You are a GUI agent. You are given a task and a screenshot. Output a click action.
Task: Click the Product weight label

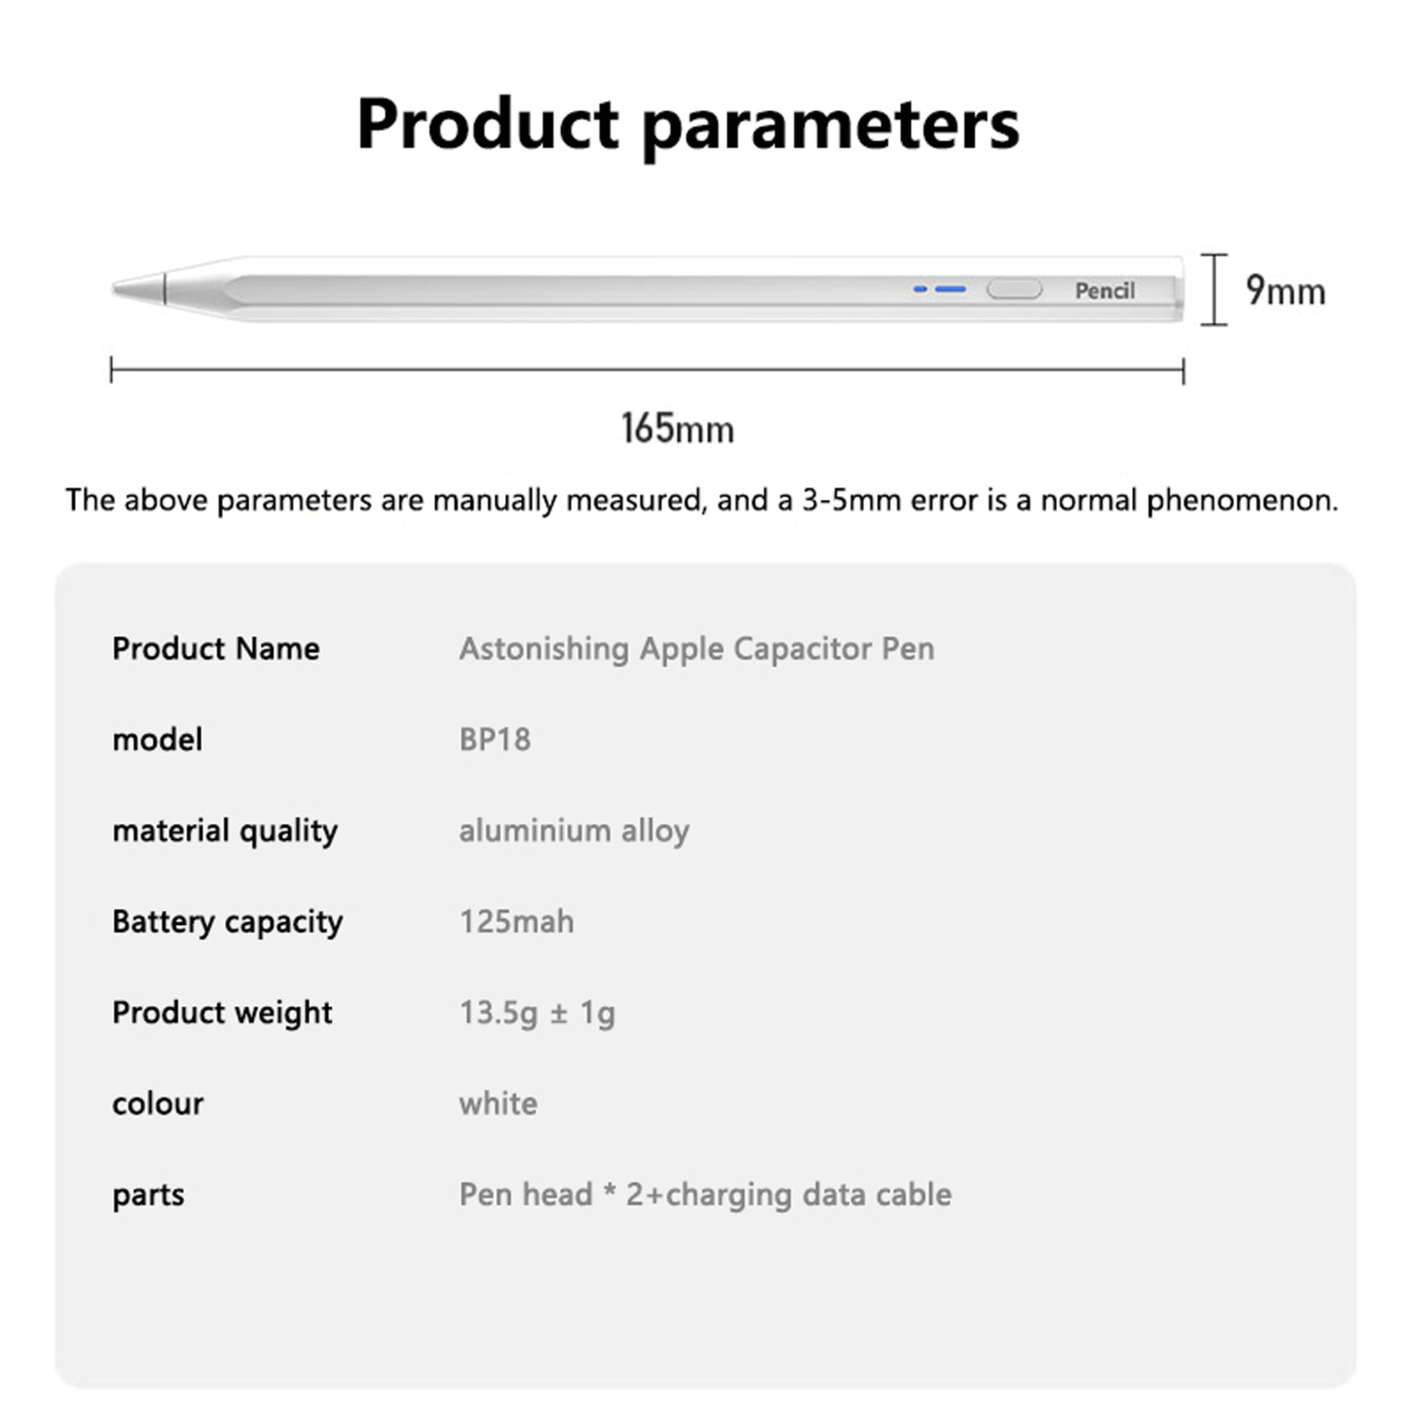[222, 1013]
